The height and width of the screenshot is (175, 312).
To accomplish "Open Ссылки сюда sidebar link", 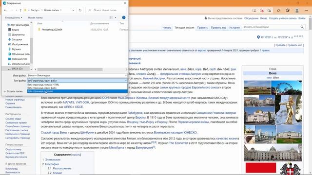I will [13, 119].
